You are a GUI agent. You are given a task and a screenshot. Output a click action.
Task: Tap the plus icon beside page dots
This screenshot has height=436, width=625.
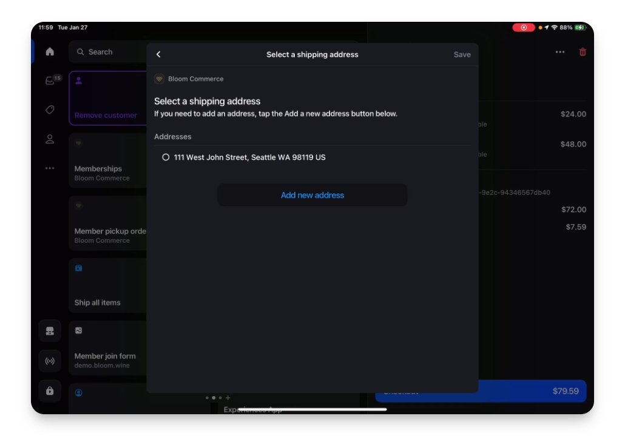[228, 397]
